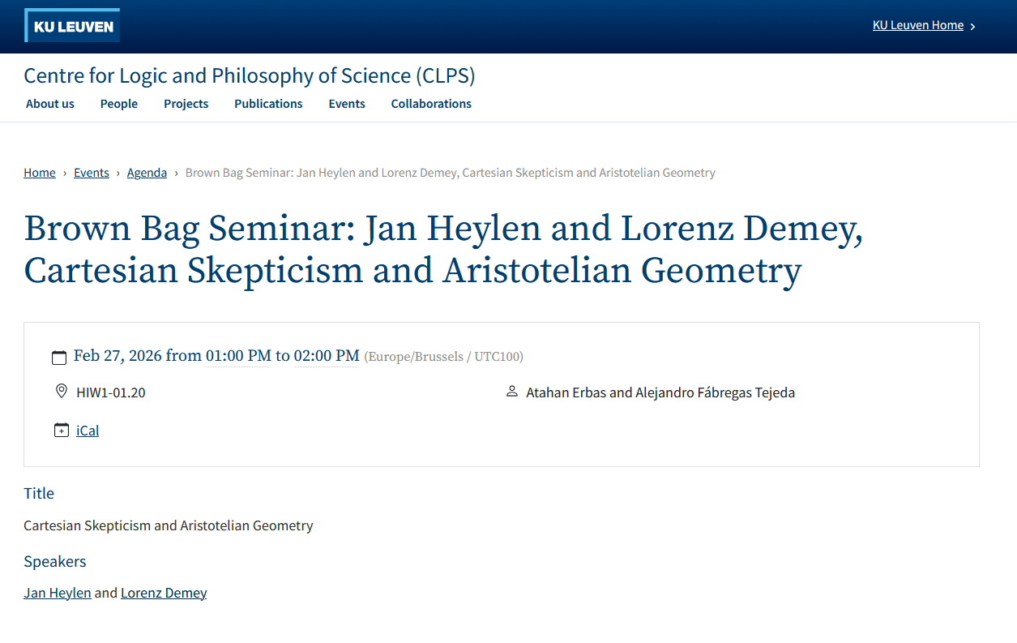The width and height of the screenshot is (1017, 643).
Task: Click the calendar icon beside the date
Action: [x=59, y=357]
